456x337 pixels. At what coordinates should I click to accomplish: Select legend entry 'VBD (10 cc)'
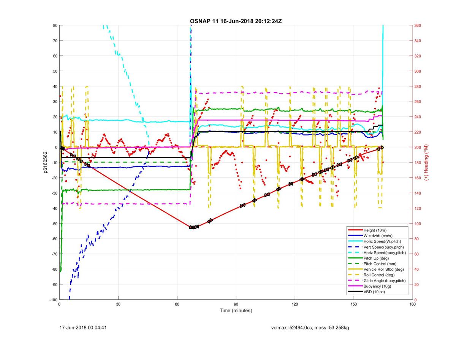click(x=374, y=292)
